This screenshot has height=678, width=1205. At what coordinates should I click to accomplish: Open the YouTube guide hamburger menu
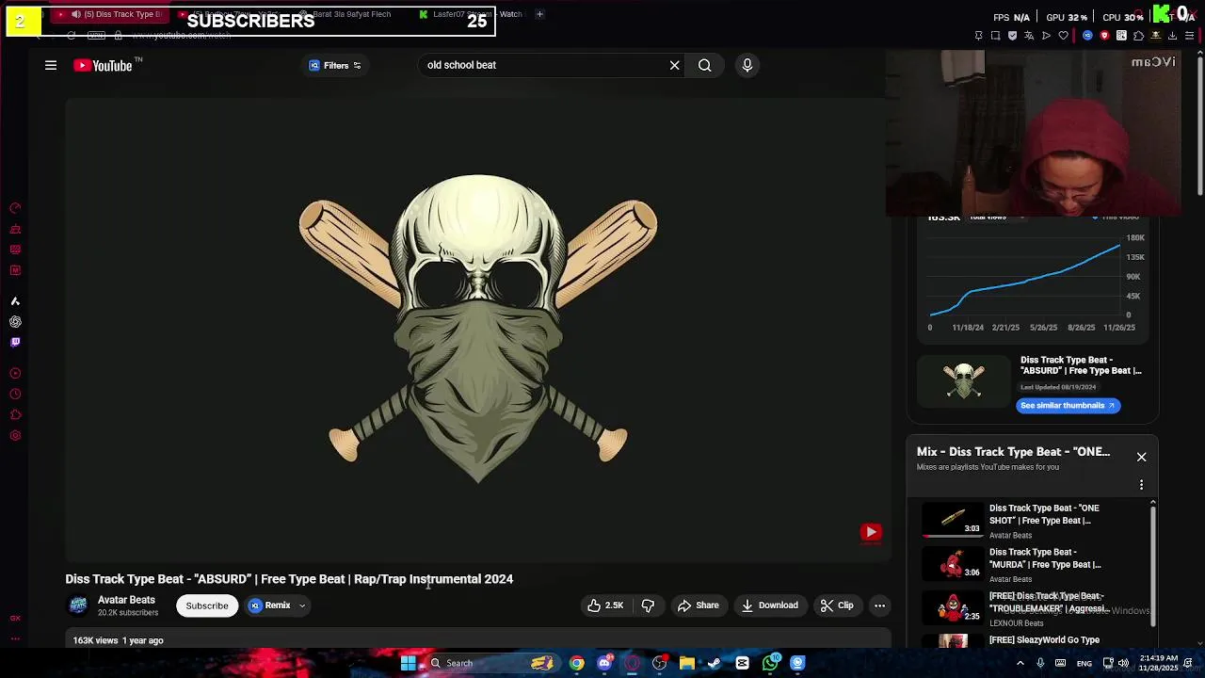[x=51, y=65]
